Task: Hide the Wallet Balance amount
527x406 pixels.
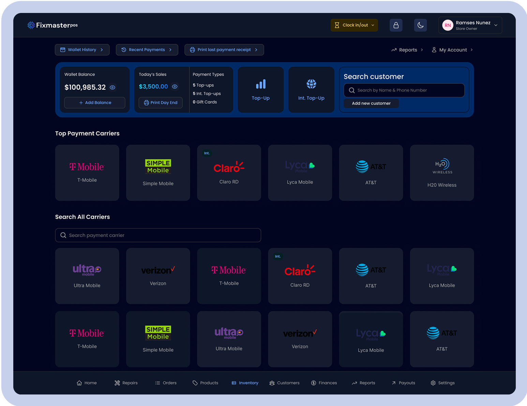Action: [112, 88]
